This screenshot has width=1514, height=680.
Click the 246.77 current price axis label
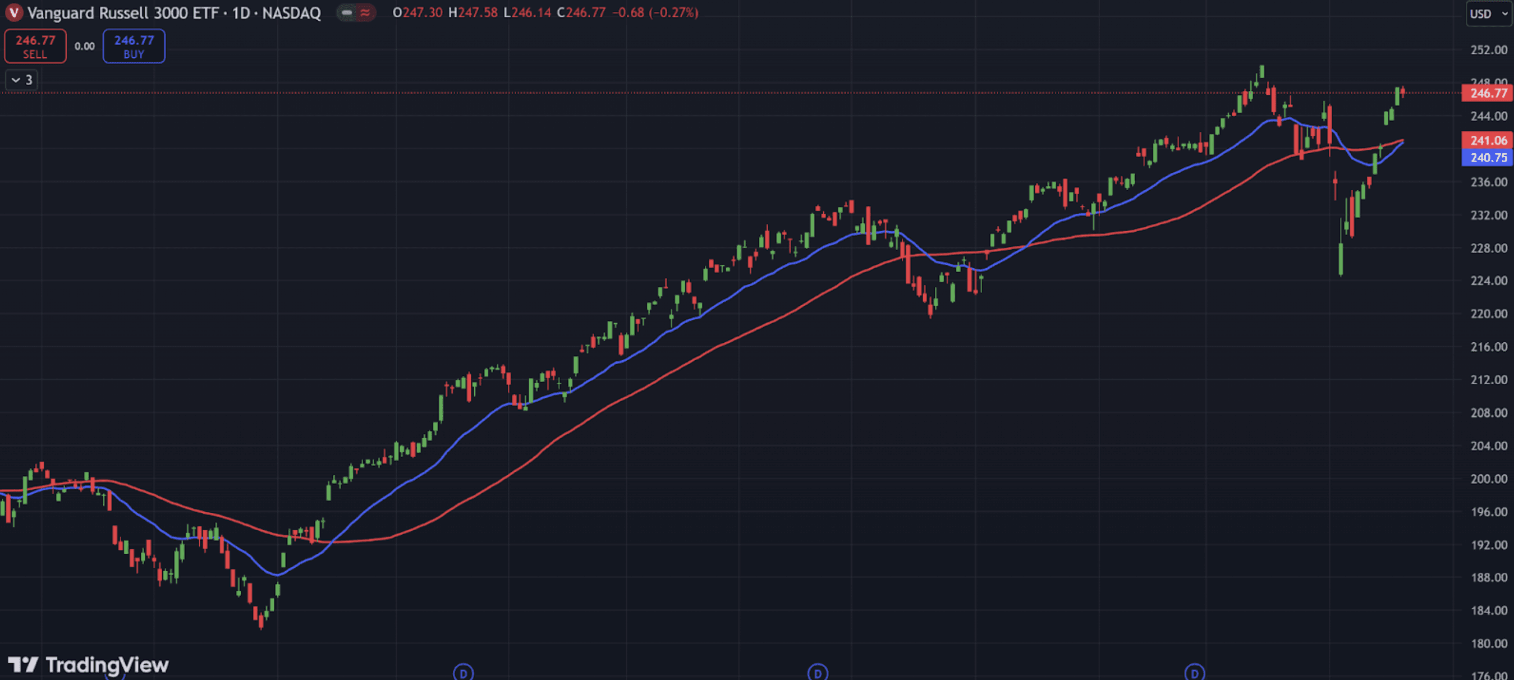(x=1488, y=93)
